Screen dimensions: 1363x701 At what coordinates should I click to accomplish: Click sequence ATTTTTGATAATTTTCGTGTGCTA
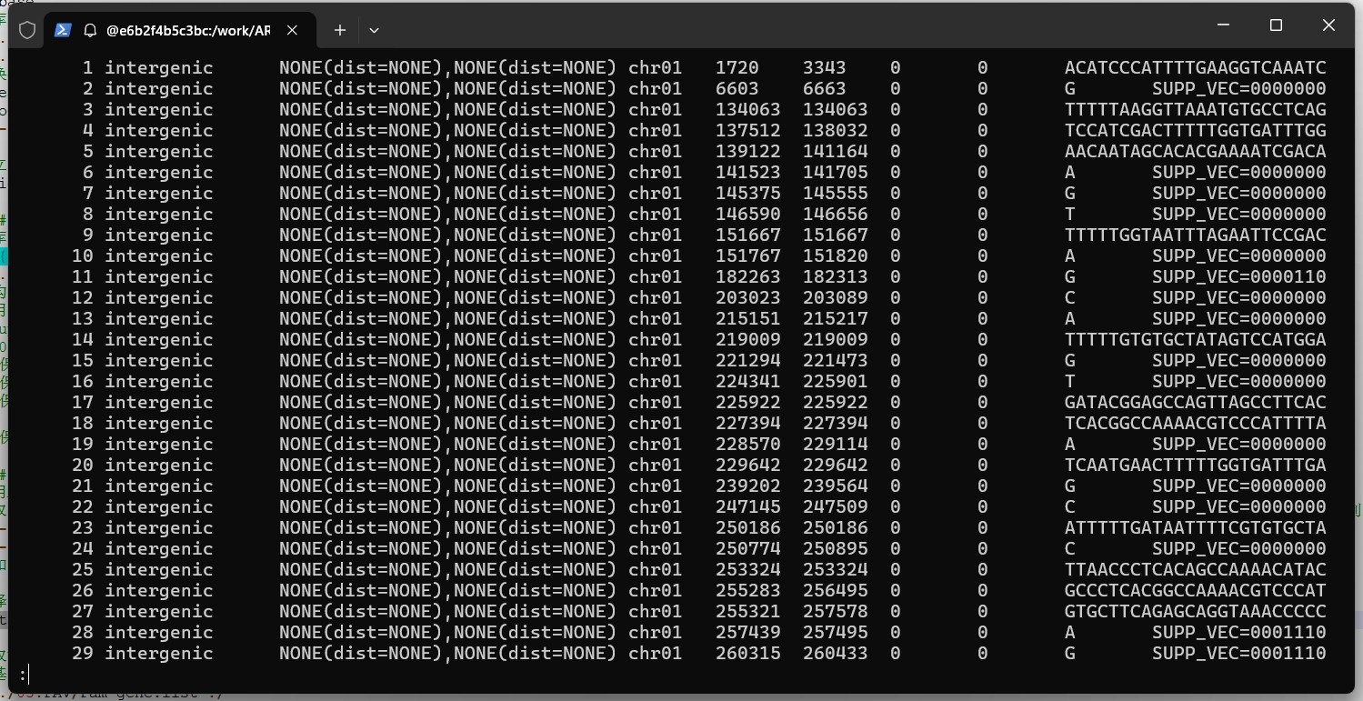point(1195,528)
